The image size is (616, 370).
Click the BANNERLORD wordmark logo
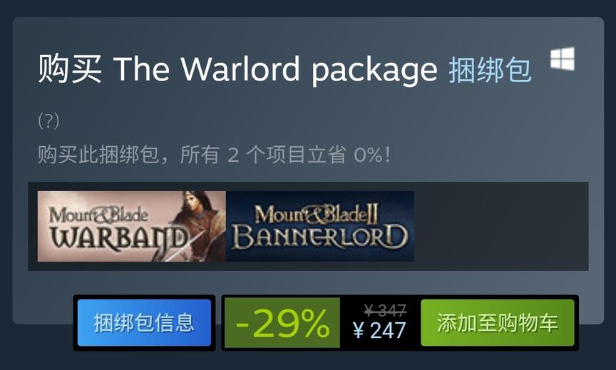point(320,237)
